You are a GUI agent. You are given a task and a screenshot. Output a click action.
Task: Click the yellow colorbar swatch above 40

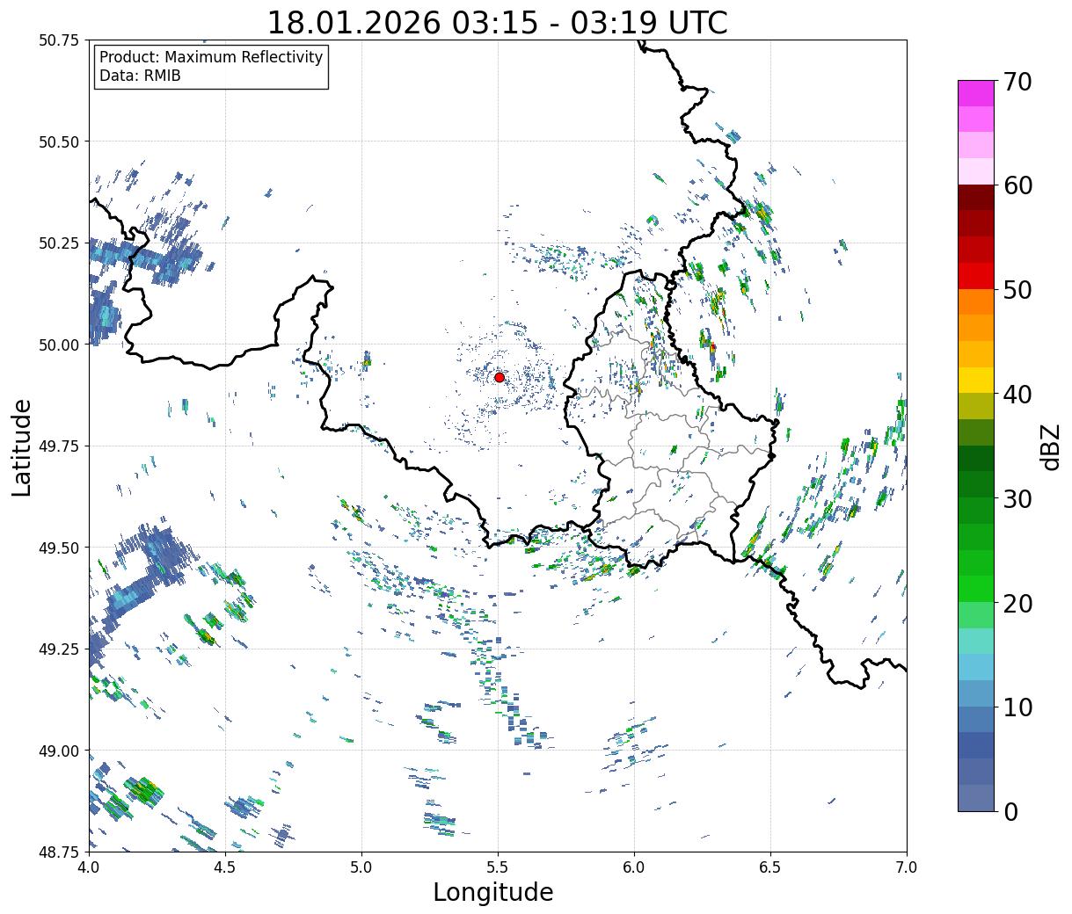tap(976, 380)
